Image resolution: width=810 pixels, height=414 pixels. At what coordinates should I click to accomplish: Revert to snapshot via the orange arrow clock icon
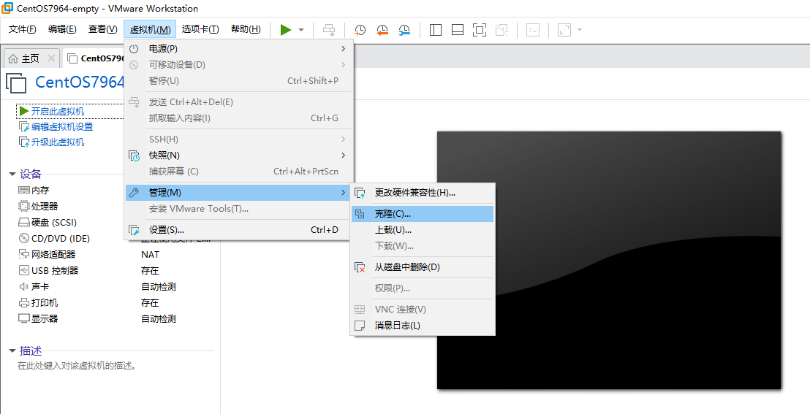(382, 30)
